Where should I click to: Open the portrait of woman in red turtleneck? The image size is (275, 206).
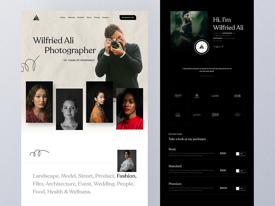pyautogui.click(x=129, y=109)
